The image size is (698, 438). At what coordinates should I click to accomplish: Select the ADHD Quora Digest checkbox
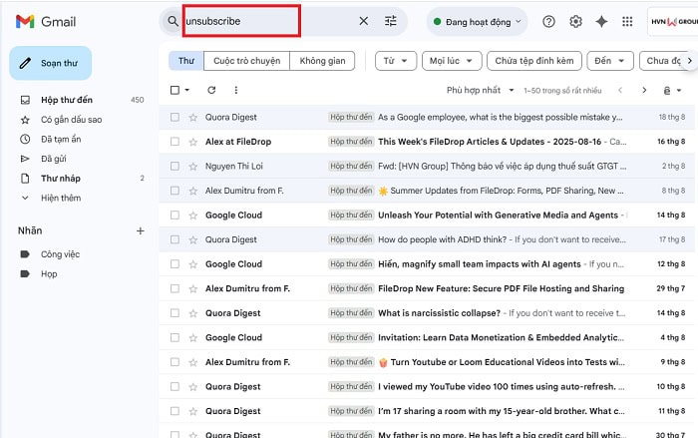tap(174, 239)
